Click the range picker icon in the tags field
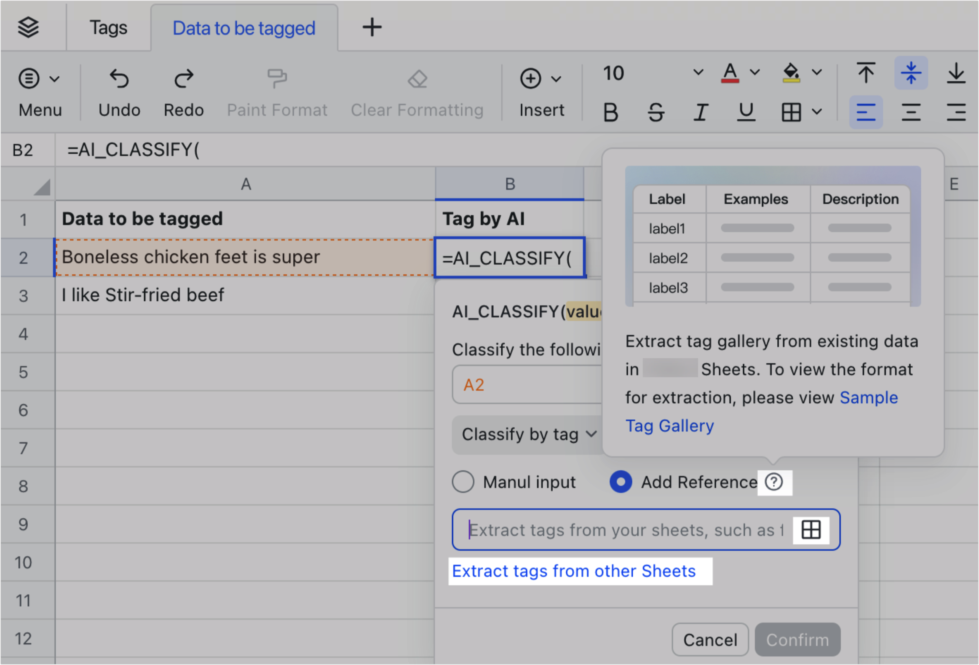Screen dimensions: 979x665 pyautogui.click(x=811, y=530)
